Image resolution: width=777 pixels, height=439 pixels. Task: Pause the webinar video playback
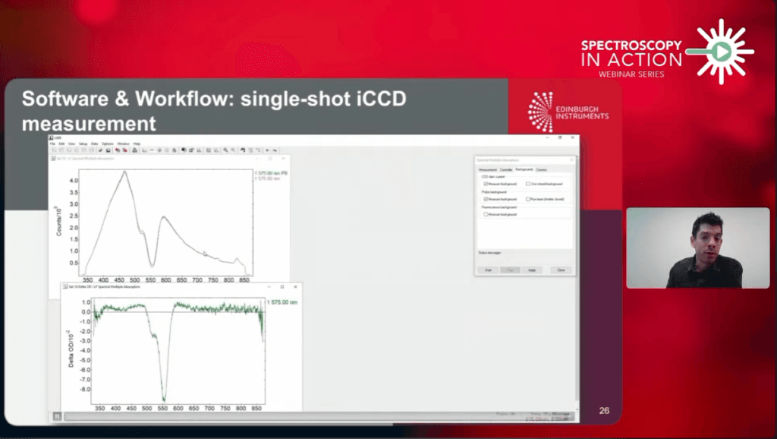tap(57, 416)
